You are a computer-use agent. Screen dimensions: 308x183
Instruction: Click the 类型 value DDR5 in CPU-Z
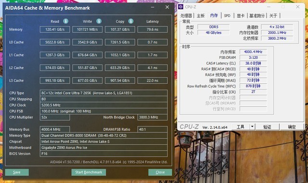coord(214,27)
